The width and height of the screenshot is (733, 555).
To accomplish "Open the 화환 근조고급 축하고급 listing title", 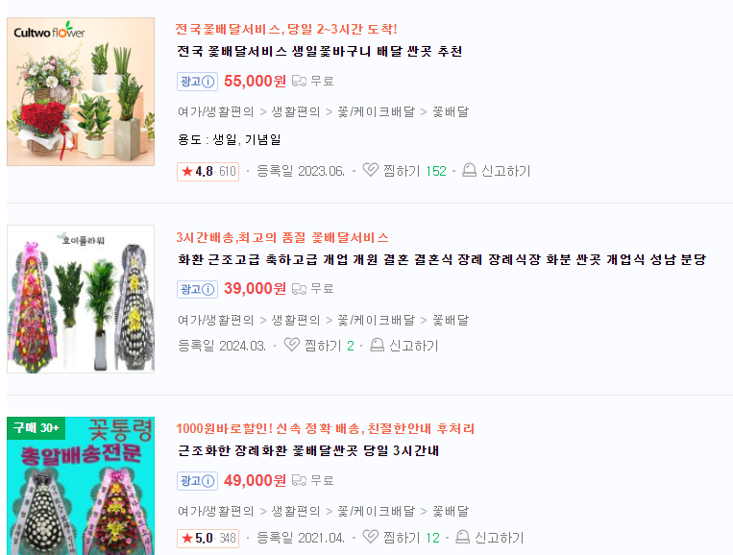I will coord(442,259).
